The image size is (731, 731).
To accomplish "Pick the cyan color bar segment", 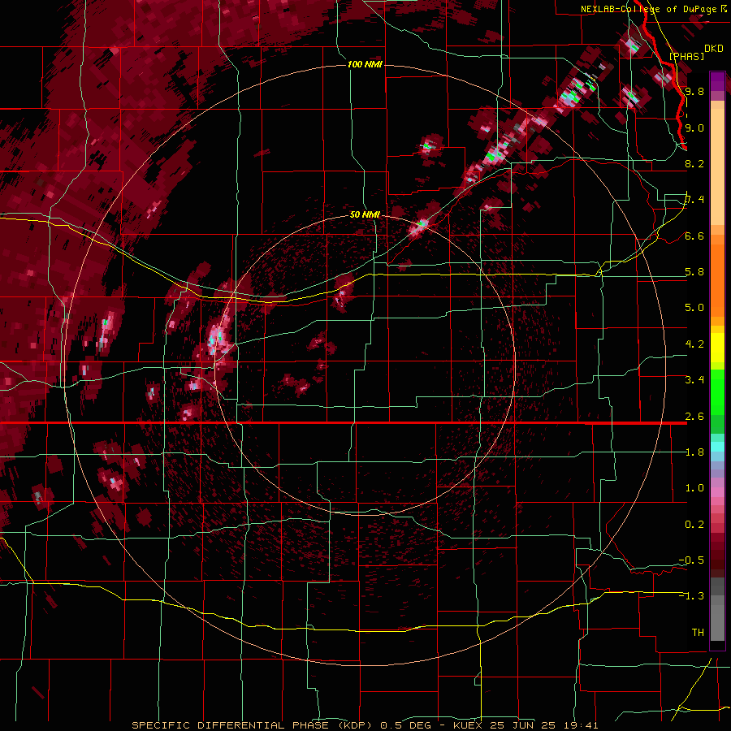I will point(717,447).
